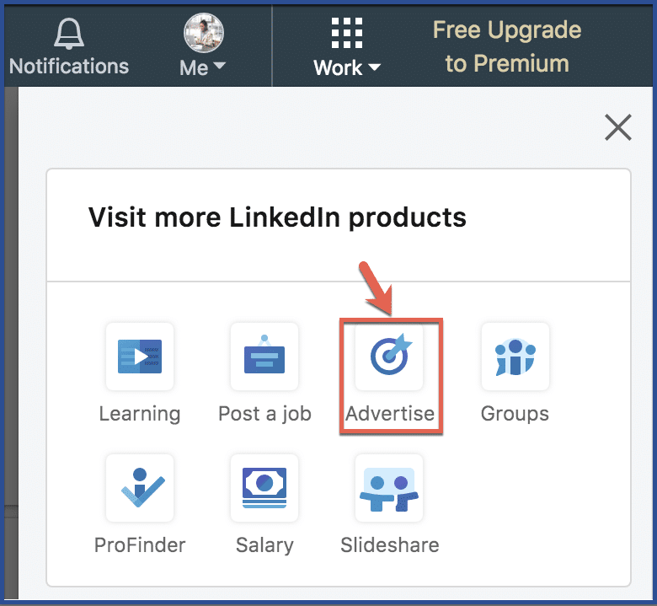The image size is (657, 606).
Task: Open the Slideshare icon
Action: point(389,488)
